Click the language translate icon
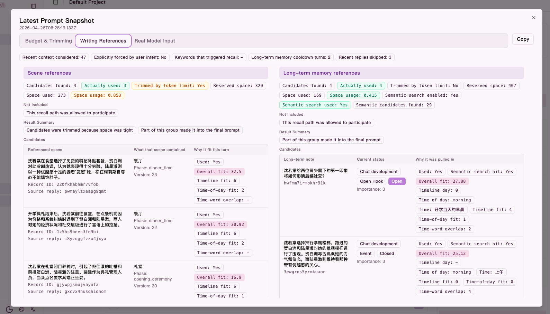Viewport: 550px width, 314px height. tap(33, 310)
